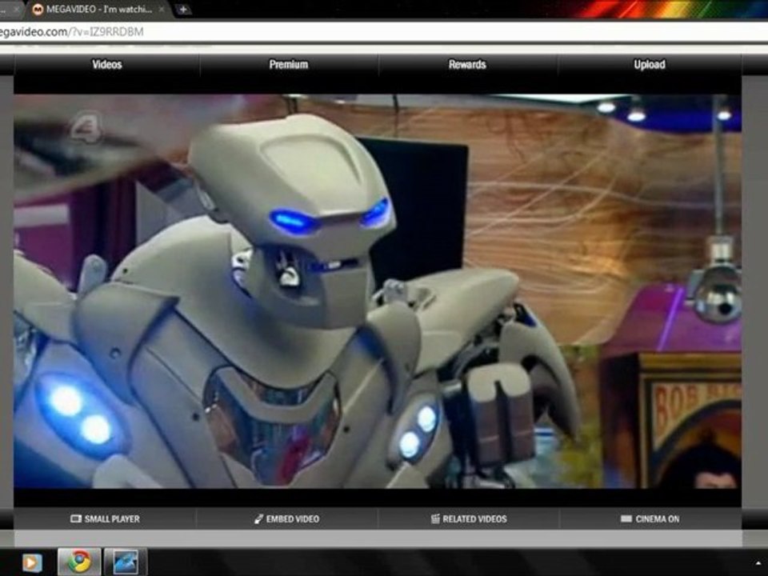Click the robot video to pause playback
The image size is (768, 576).
(x=377, y=291)
